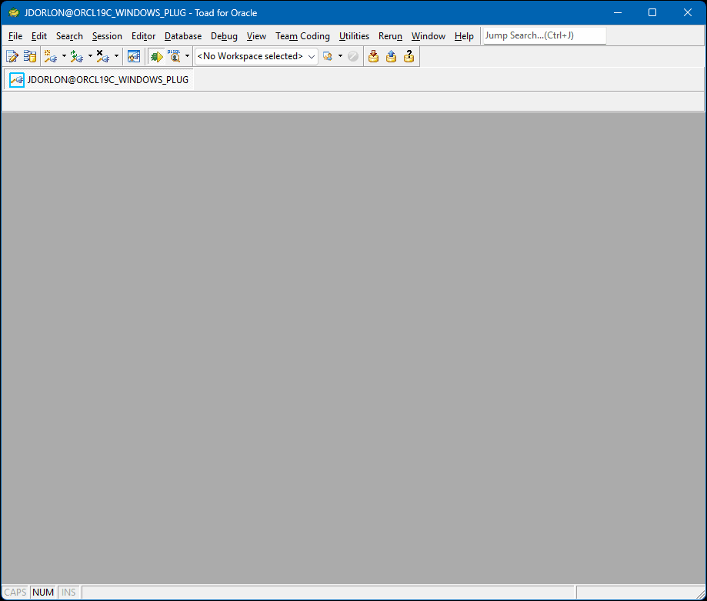Expand the workspace manage icon's dropdown arrow

click(x=341, y=56)
